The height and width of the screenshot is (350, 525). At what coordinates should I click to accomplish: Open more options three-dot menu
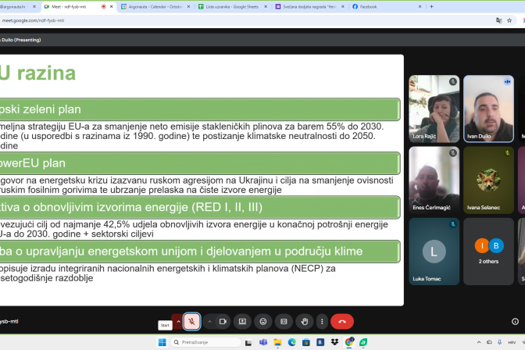322,321
